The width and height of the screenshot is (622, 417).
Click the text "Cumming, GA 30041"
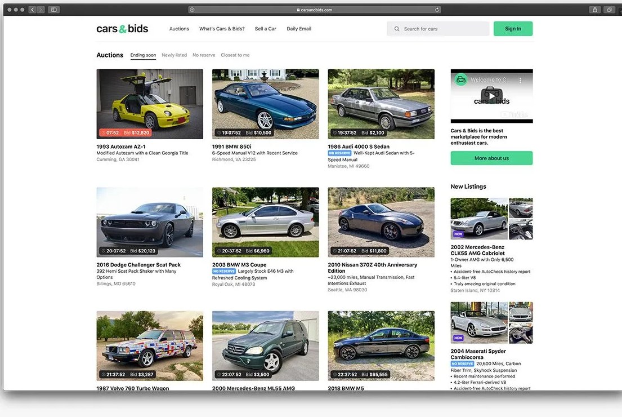[x=118, y=159]
